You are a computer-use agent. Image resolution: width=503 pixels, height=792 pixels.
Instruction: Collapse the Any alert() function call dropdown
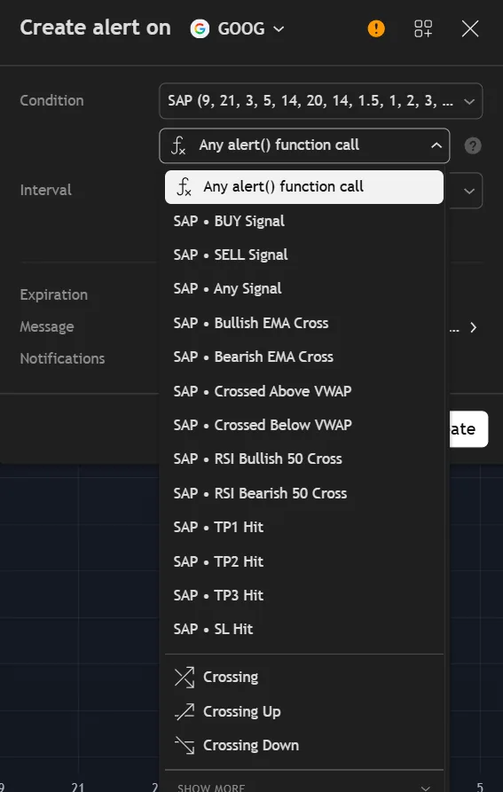coord(304,145)
